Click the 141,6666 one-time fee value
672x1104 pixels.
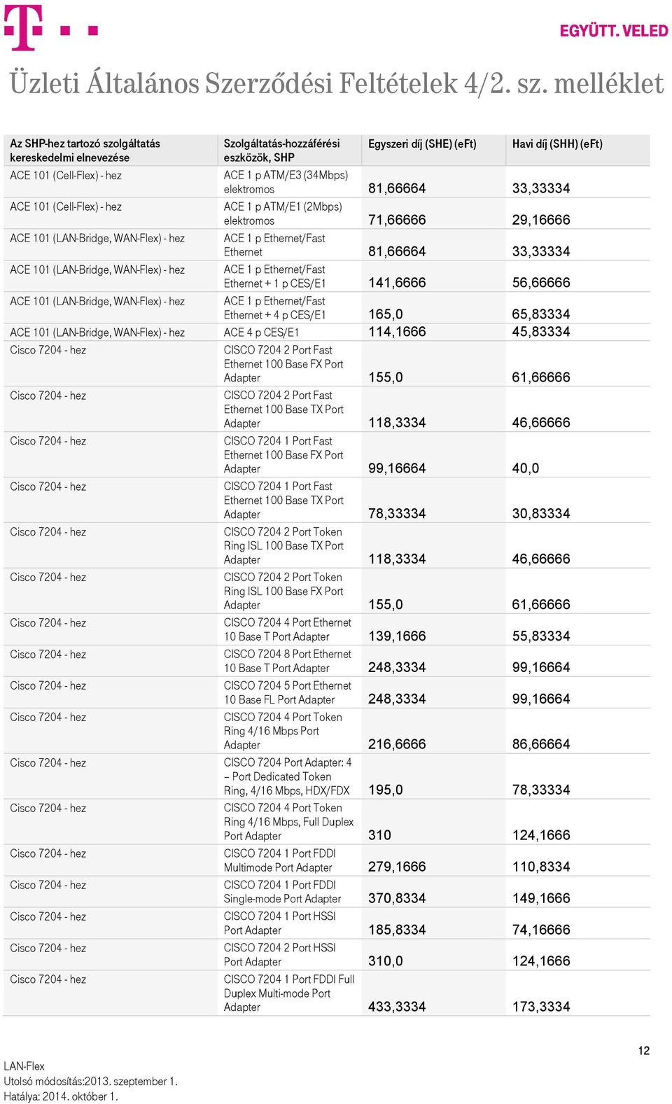point(397,283)
